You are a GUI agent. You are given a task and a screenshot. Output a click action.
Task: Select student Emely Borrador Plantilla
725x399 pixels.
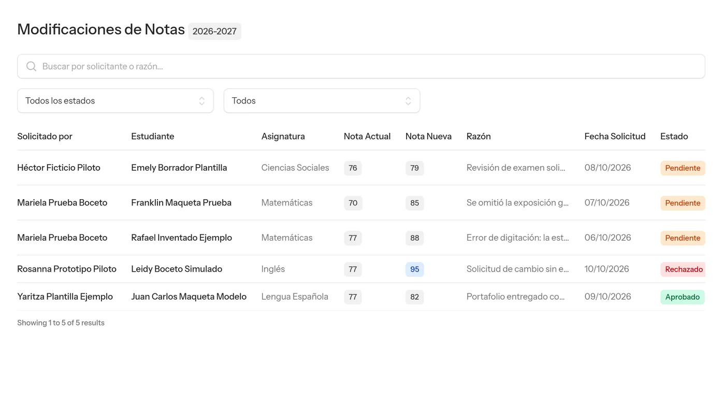tap(179, 168)
